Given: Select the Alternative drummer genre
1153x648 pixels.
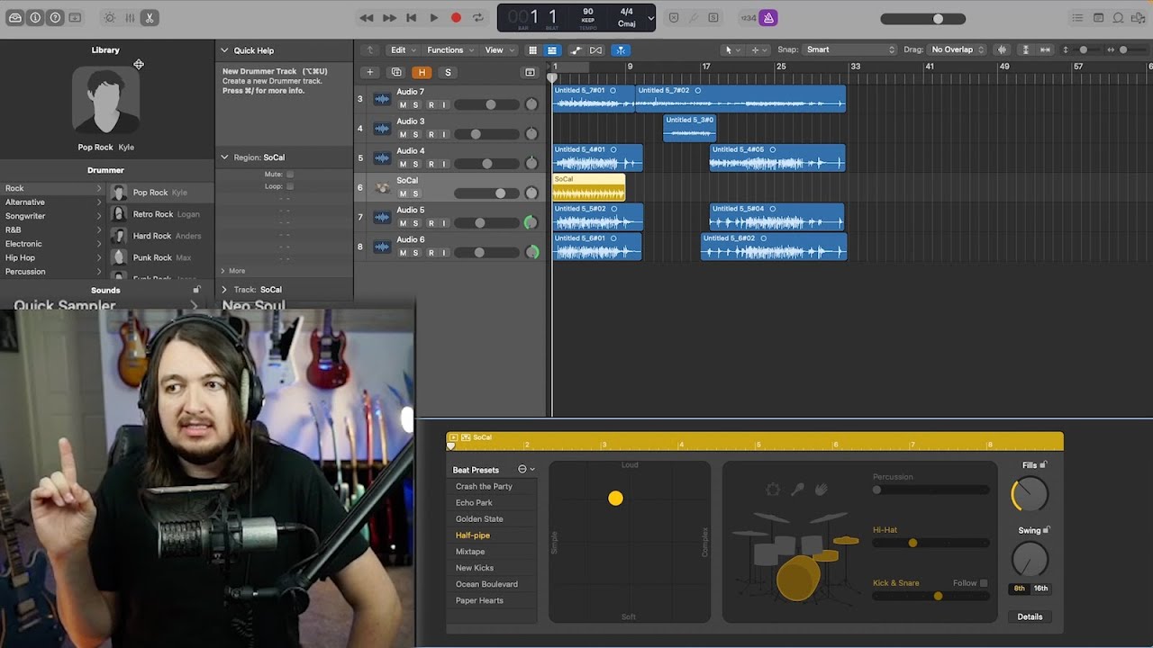Looking at the screenshot, I should pyautogui.click(x=53, y=202).
